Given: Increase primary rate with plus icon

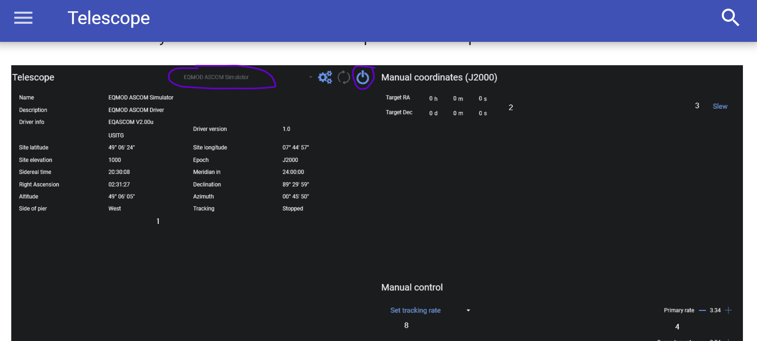Looking at the screenshot, I should coord(728,310).
